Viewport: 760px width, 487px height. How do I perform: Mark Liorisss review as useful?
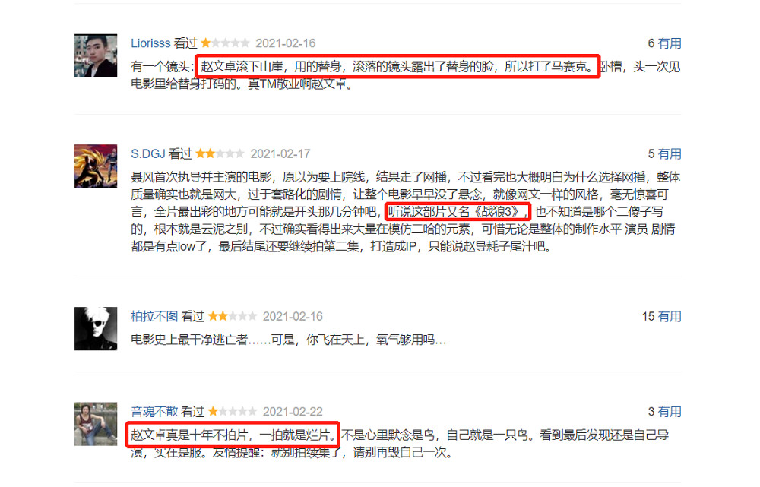click(x=670, y=43)
